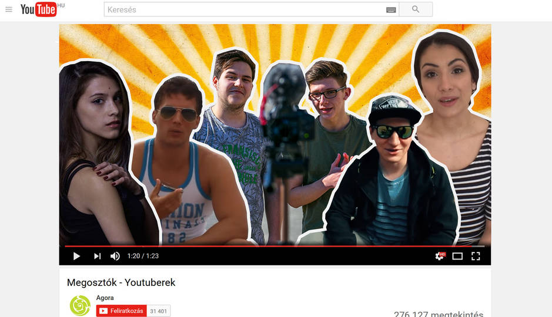
Task: Focus the Keresés search field
Action: tap(244, 9)
